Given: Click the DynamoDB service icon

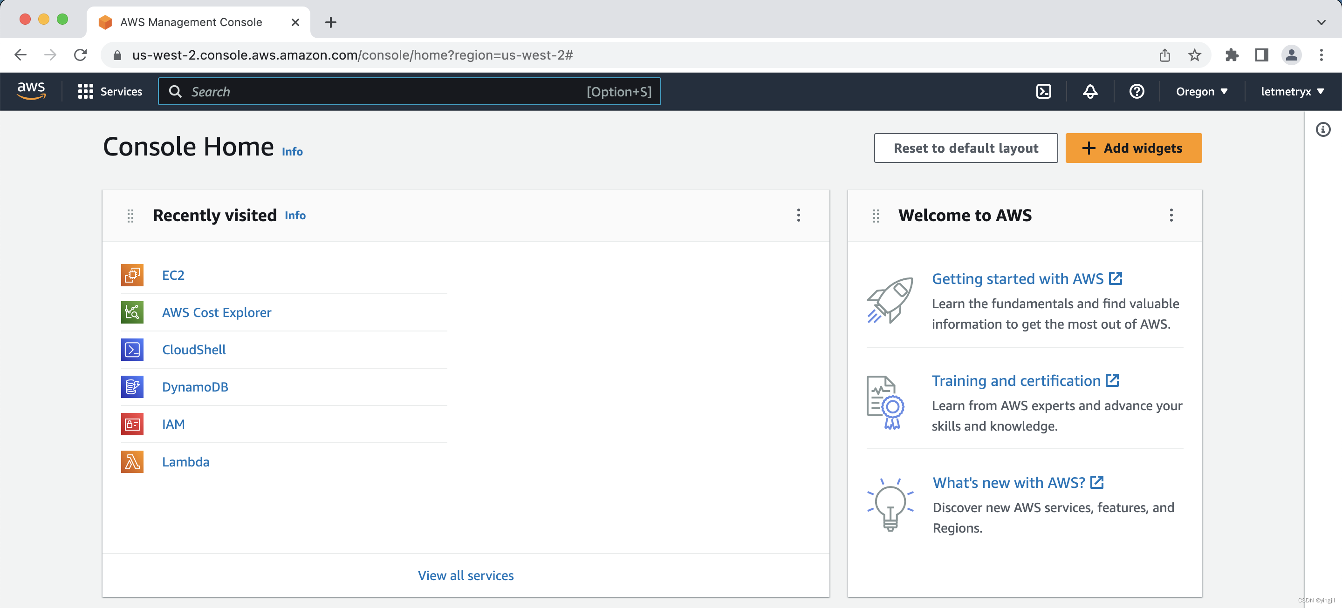Looking at the screenshot, I should point(132,387).
